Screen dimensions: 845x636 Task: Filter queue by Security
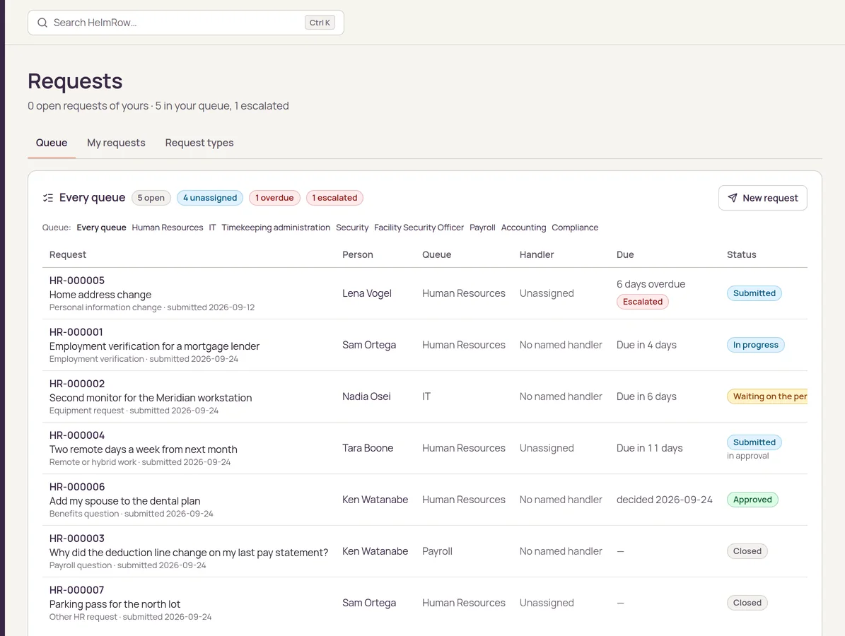click(x=352, y=228)
